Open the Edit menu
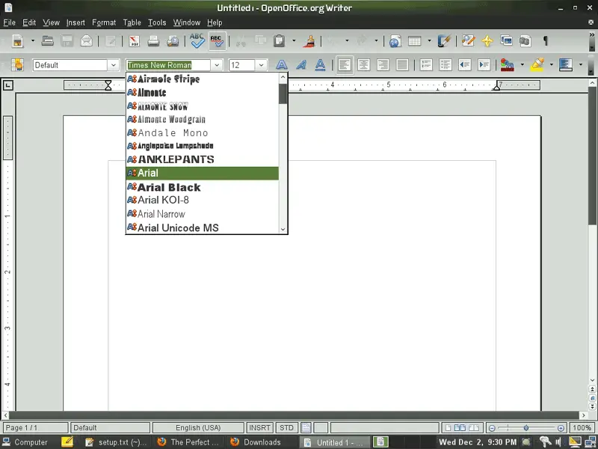Screen dimensions: 598x449 [x=29, y=22]
